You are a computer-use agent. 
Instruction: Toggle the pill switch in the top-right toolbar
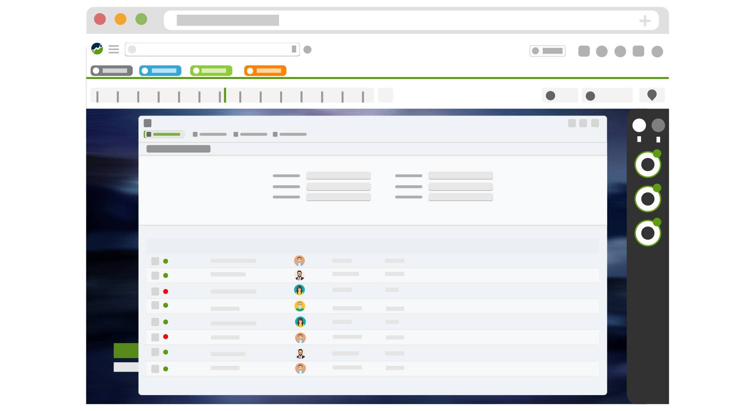pyautogui.click(x=547, y=51)
